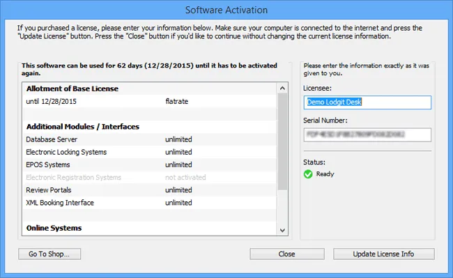Select the Electronic Locking Systems row

pyautogui.click(x=149, y=152)
